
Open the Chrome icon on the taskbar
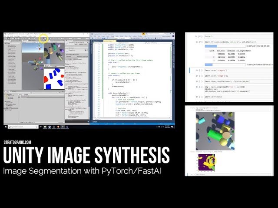pos(50,127)
